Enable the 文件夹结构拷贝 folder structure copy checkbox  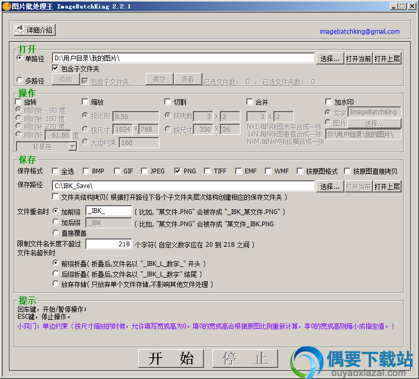(x=55, y=197)
